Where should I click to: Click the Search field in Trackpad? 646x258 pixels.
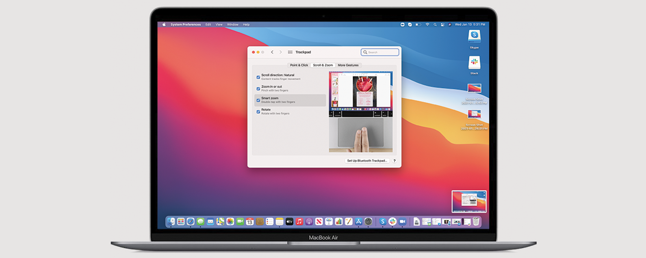[x=380, y=52]
